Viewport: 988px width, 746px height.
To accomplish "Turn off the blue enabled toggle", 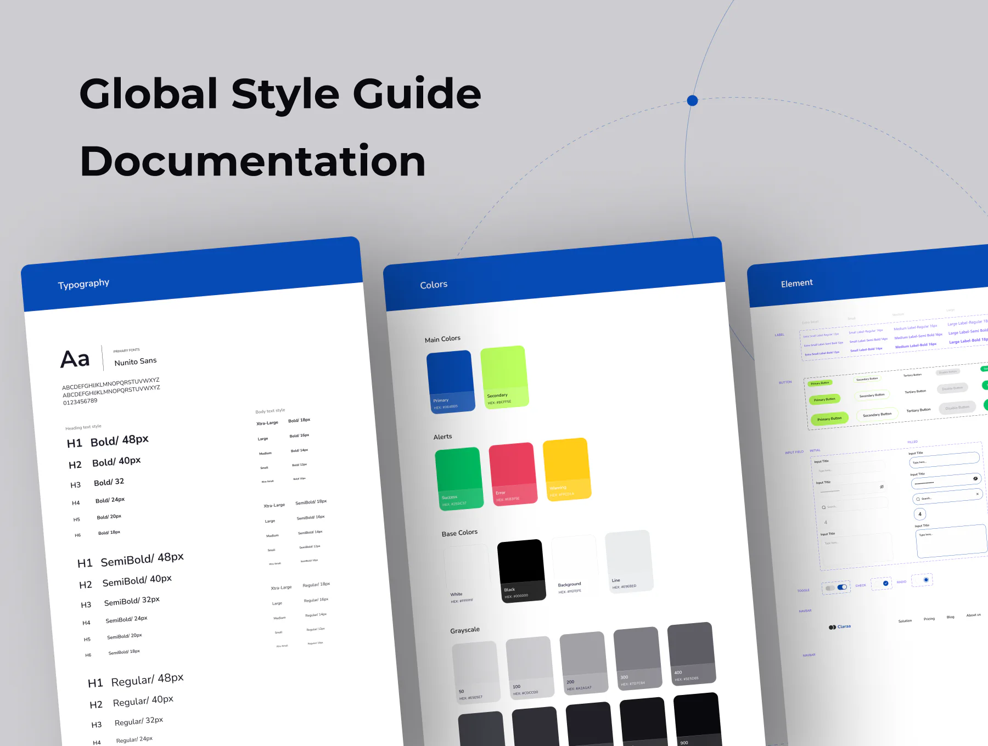I will pyautogui.click(x=842, y=587).
